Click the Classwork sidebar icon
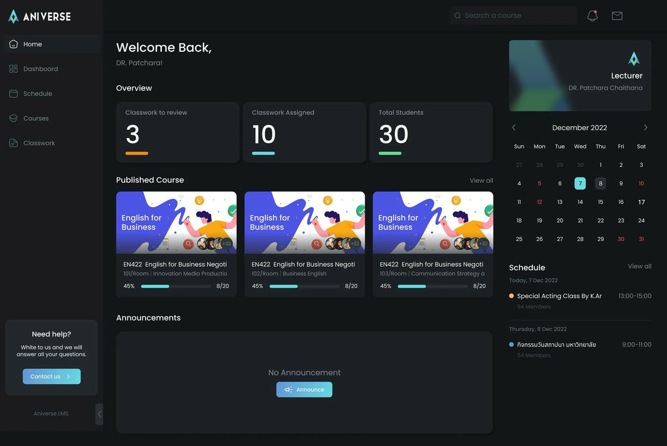Viewport: 667px width, 446px height. click(13, 143)
